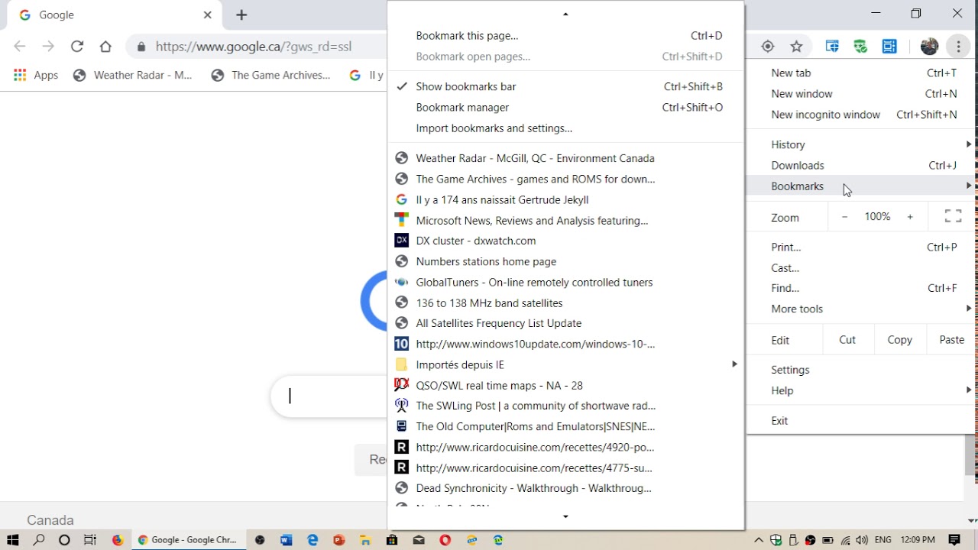Image resolution: width=978 pixels, height=550 pixels.
Task: Open the blue window-layout extension icon
Action: 889,47
